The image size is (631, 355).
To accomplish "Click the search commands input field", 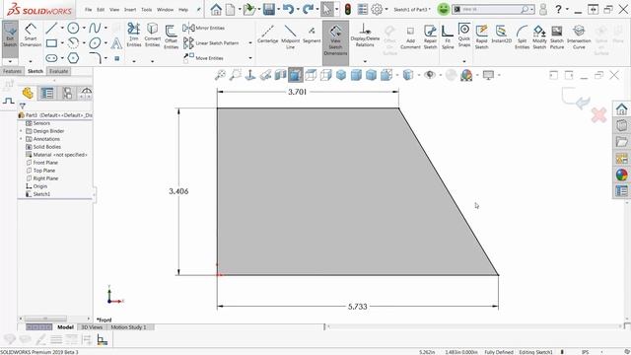I will coord(490,9).
